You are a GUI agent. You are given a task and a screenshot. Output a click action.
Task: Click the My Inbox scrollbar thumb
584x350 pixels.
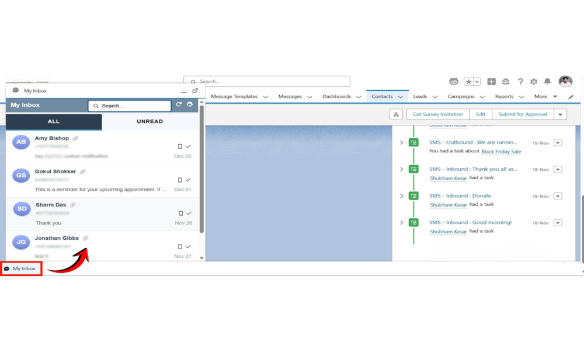pyautogui.click(x=202, y=169)
